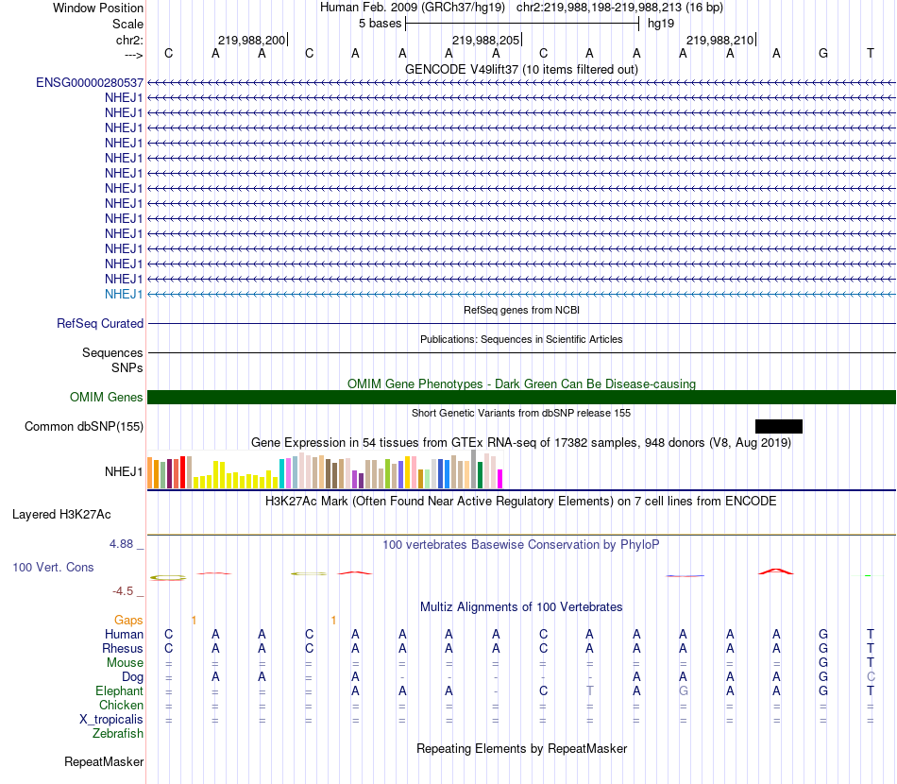This screenshot has width=897, height=784.
Task: Click the magenta last bar in GTEx chart
Action: (500, 479)
